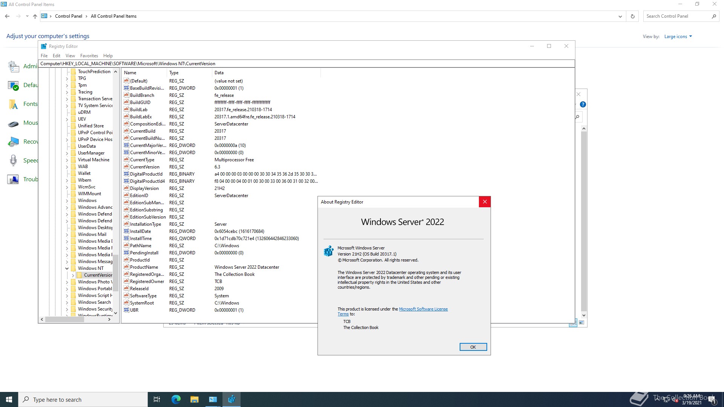The height and width of the screenshot is (407, 724).
Task: Open the File menu in Registry Editor
Action: coord(44,56)
